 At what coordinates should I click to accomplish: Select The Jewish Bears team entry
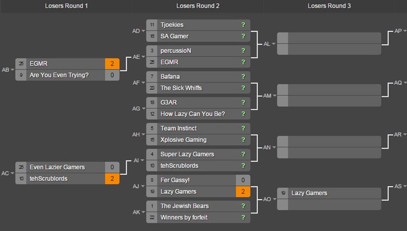(x=198, y=206)
